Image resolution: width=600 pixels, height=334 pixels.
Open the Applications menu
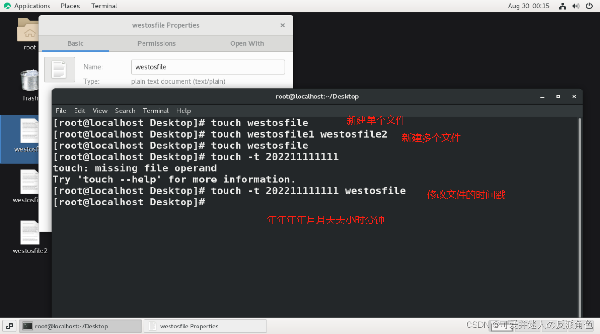[32, 6]
